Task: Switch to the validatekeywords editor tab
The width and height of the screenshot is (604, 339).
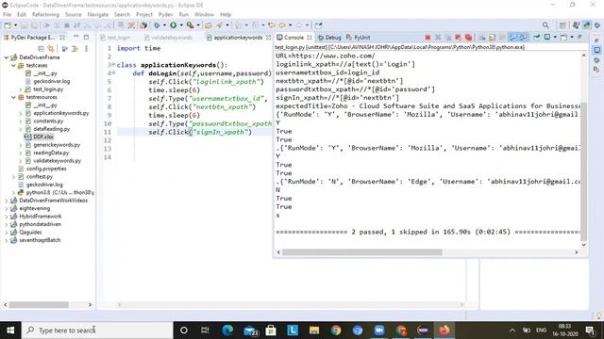Action: [x=168, y=38]
